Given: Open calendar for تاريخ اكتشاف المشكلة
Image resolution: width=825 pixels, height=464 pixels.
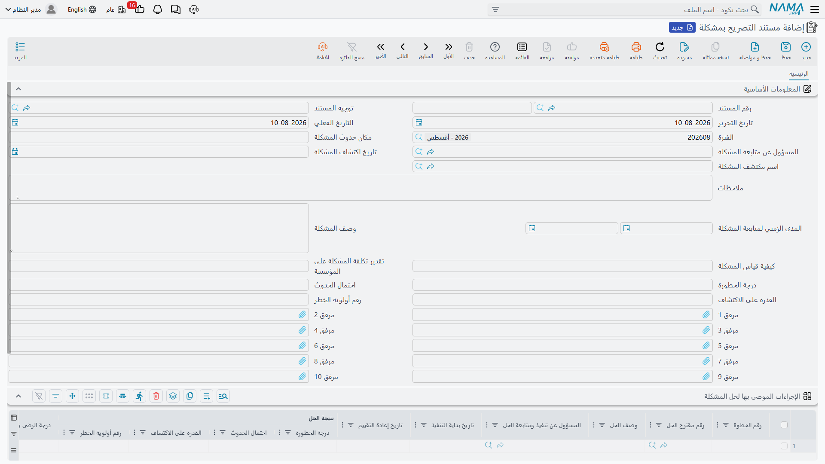Looking at the screenshot, I should tap(15, 152).
